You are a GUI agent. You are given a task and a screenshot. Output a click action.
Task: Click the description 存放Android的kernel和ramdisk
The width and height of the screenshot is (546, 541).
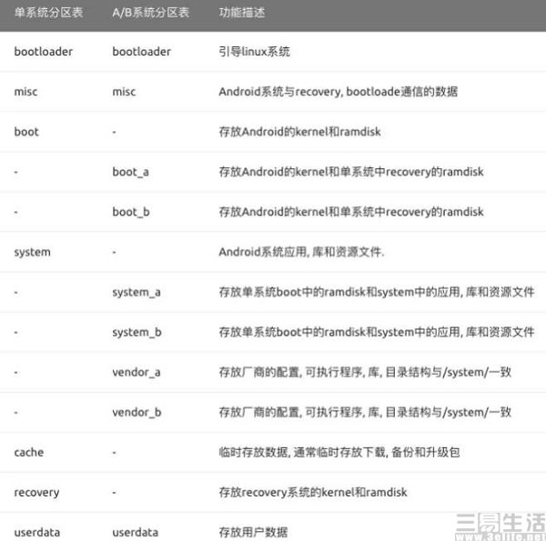[x=299, y=132]
